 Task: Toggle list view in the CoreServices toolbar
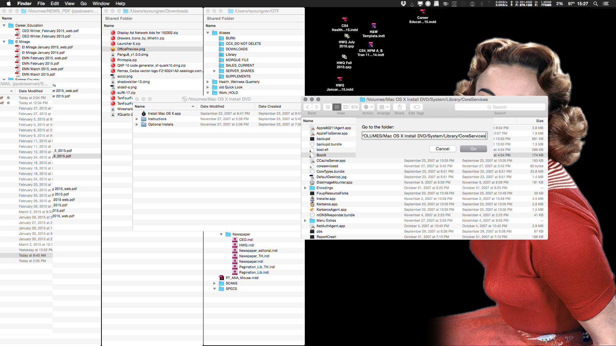click(337, 107)
